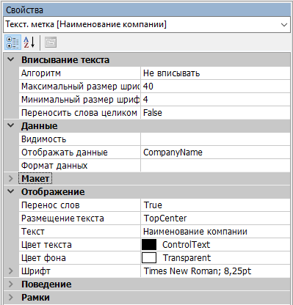Edit the CompanyName data value
Viewport: 293px width, 305px height.
click(215, 152)
